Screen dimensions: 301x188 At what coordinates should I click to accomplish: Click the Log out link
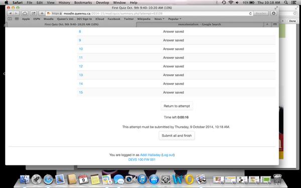(x=168, y=155)
